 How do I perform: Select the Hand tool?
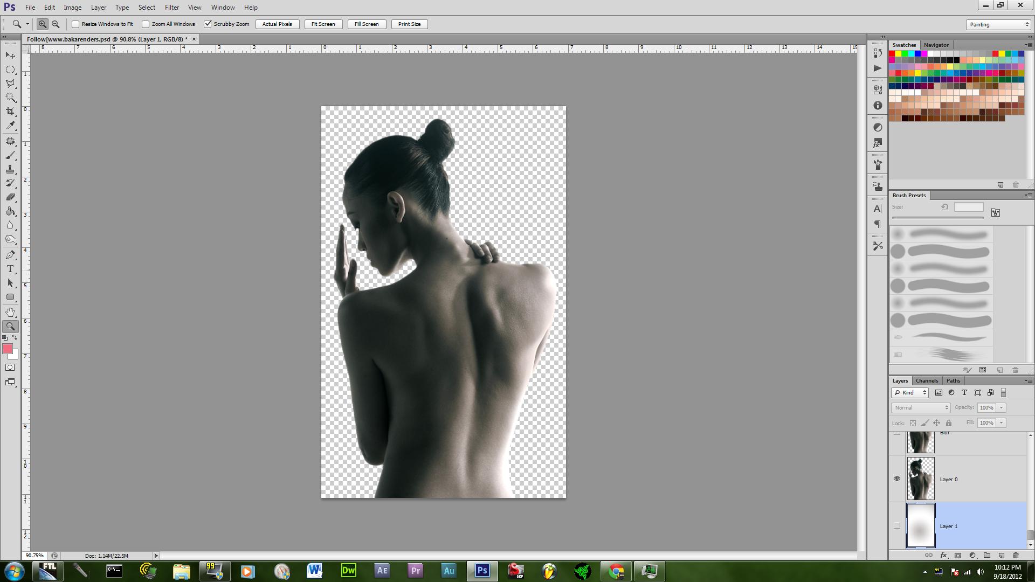click(10, 313)
